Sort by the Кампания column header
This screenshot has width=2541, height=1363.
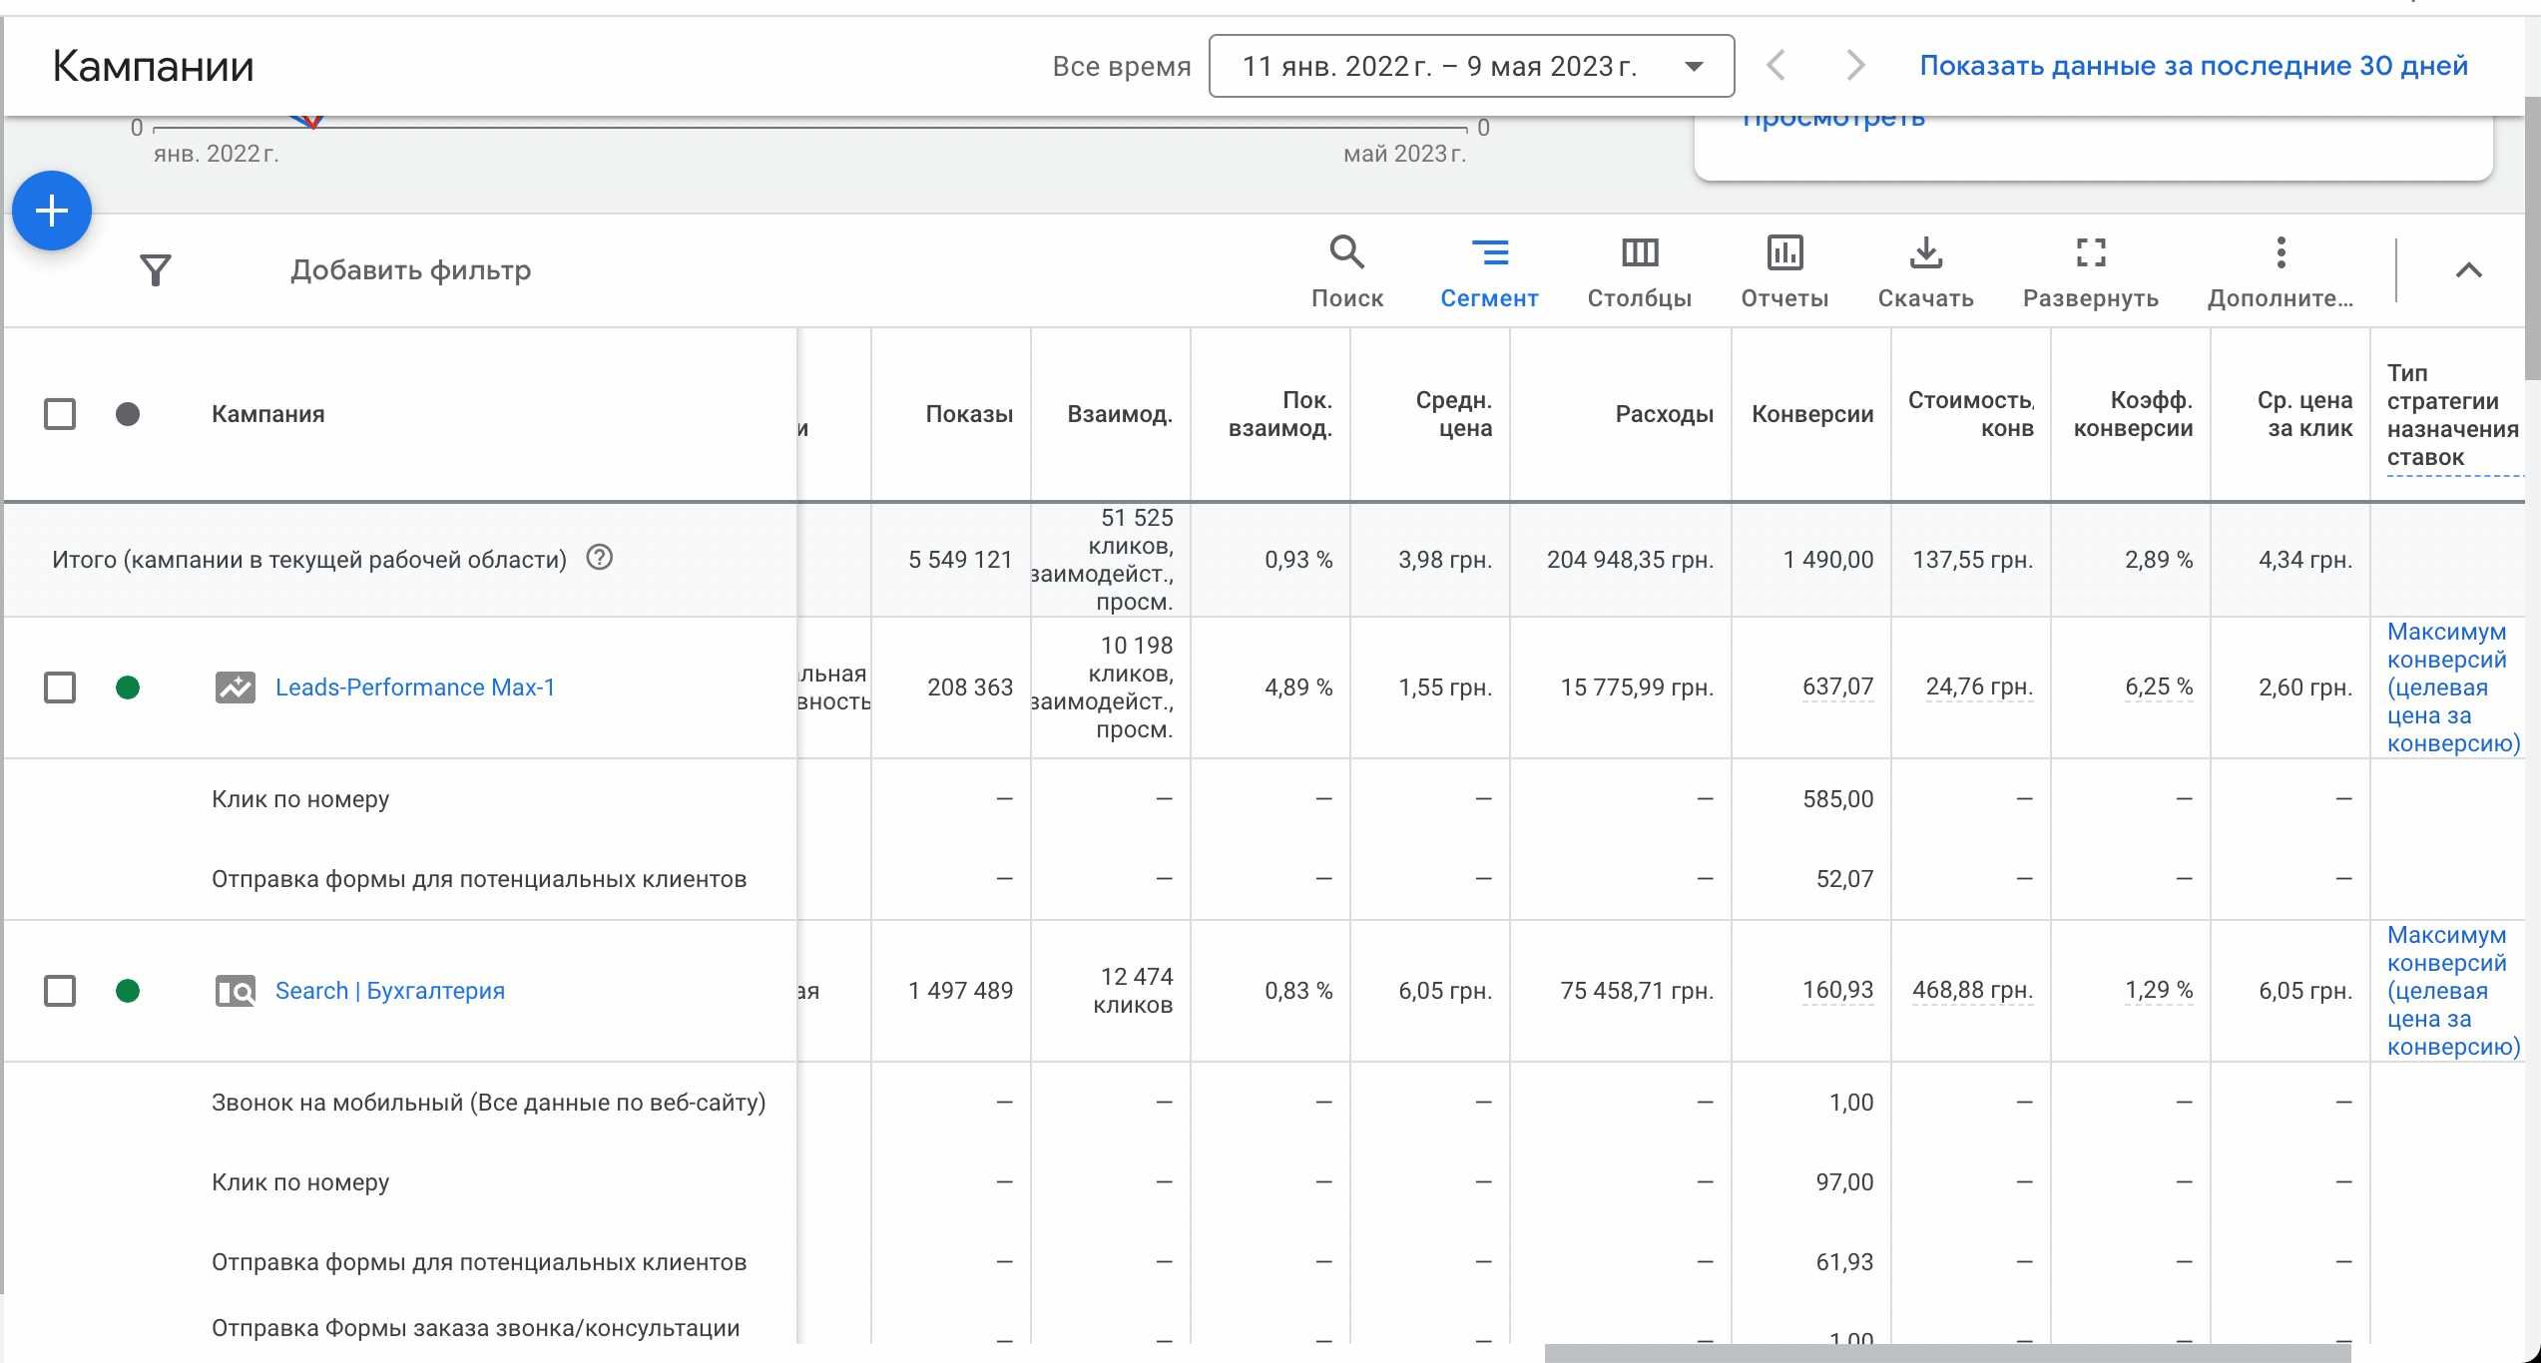tap(267, 414)
